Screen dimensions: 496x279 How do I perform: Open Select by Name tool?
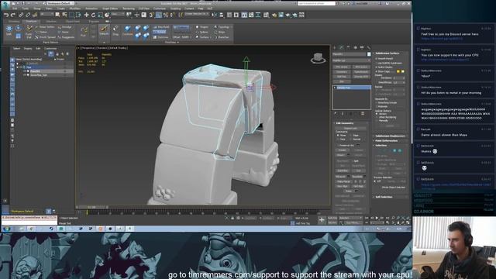tap(64, 15)
